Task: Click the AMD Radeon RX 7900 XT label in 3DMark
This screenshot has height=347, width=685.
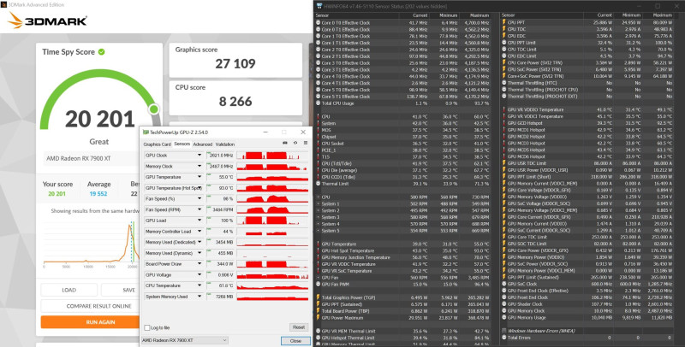Action: (79, 159)
